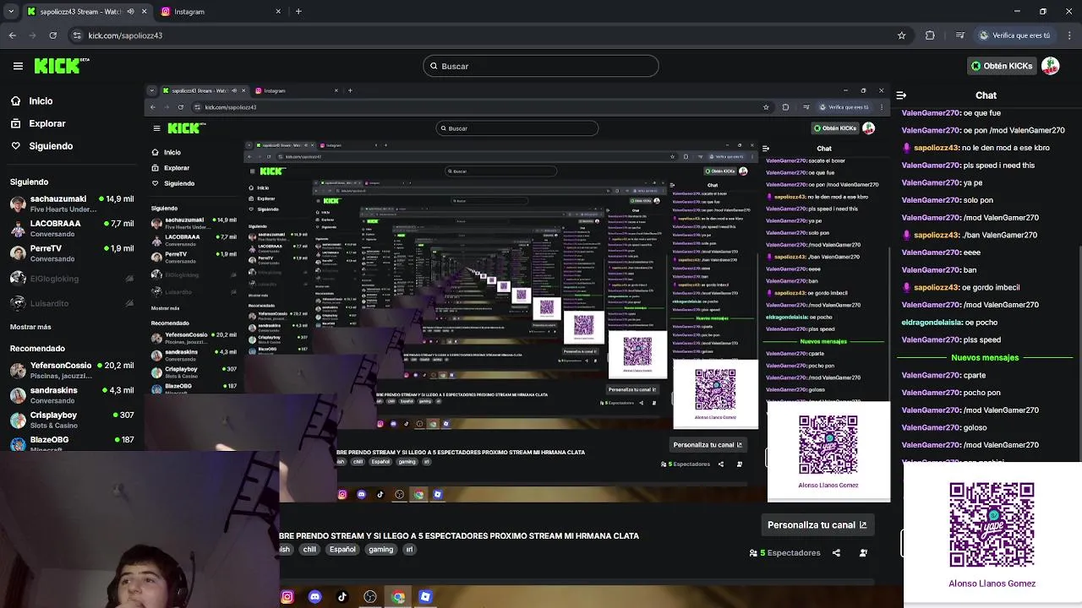Click the Obtén KICKs button
1082x608 pixels.
[1002, 66]
